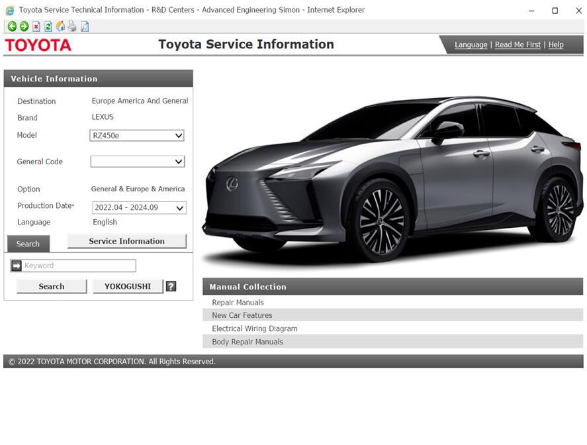Click the YOKOGUSHI button
587x445 pixels.
[x=128, y=286]
